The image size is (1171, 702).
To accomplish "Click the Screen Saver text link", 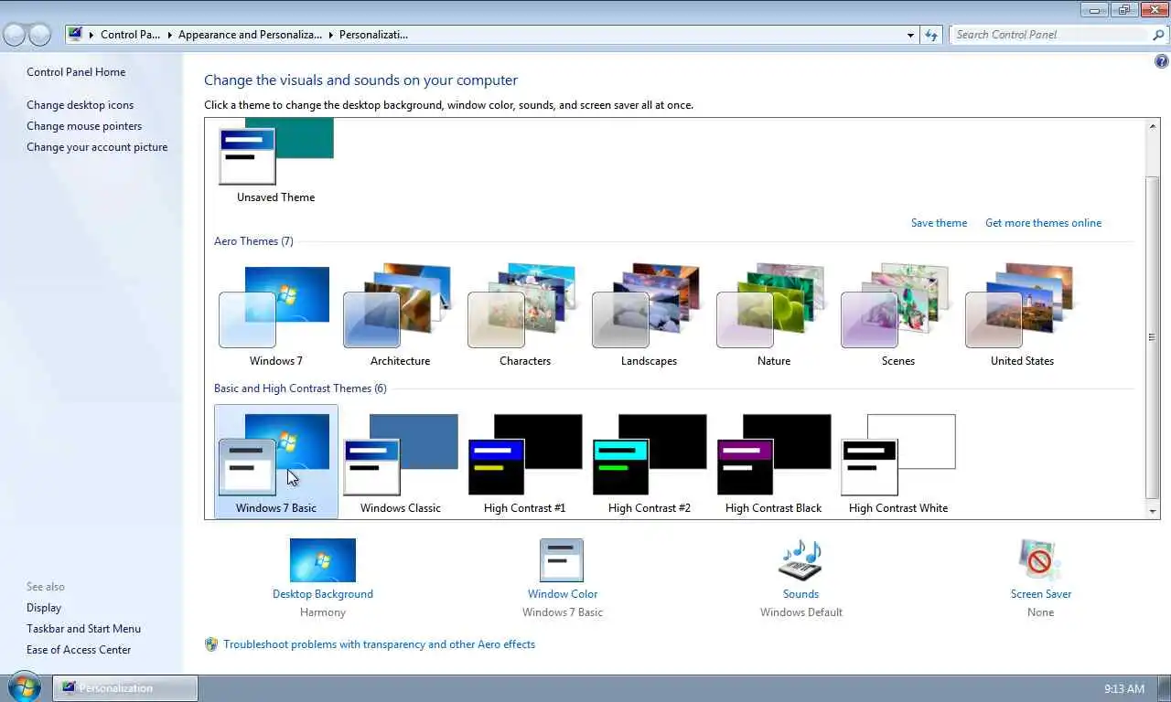I will (1040, 594).
